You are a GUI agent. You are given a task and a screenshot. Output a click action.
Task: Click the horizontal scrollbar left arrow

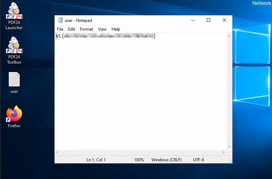[57, 152]
